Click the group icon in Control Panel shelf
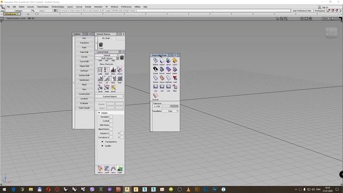This screenshot has height=193, width=343. 100,88
